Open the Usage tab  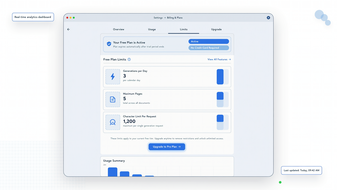point(152,29)
